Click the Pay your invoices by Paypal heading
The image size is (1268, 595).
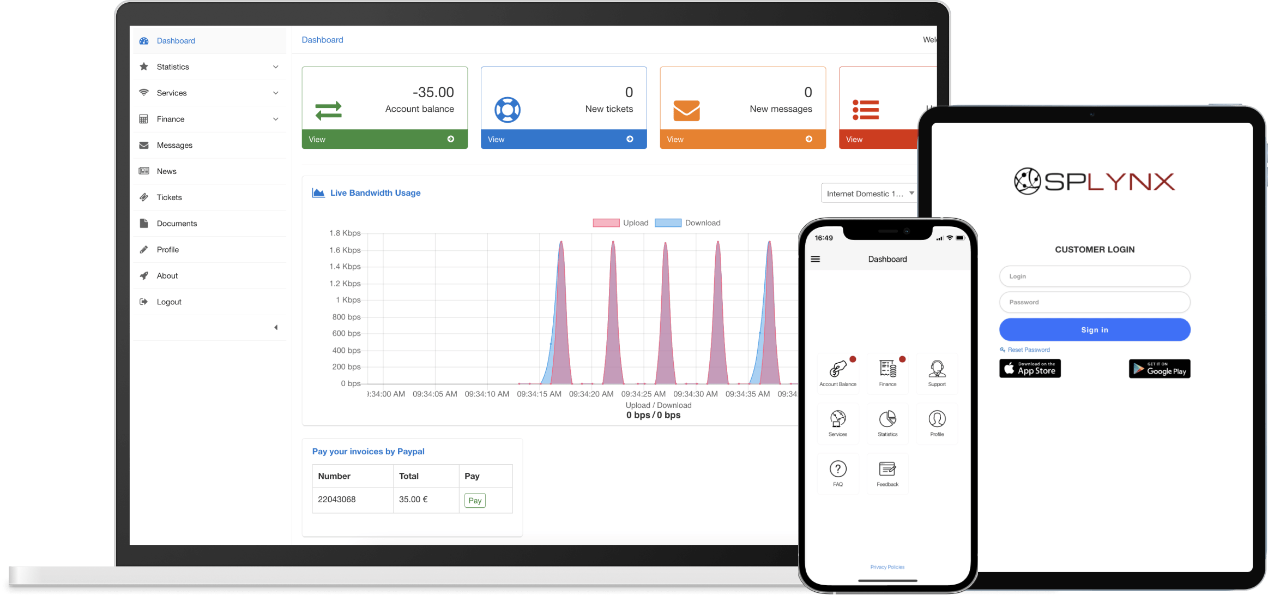coord(369,452)
